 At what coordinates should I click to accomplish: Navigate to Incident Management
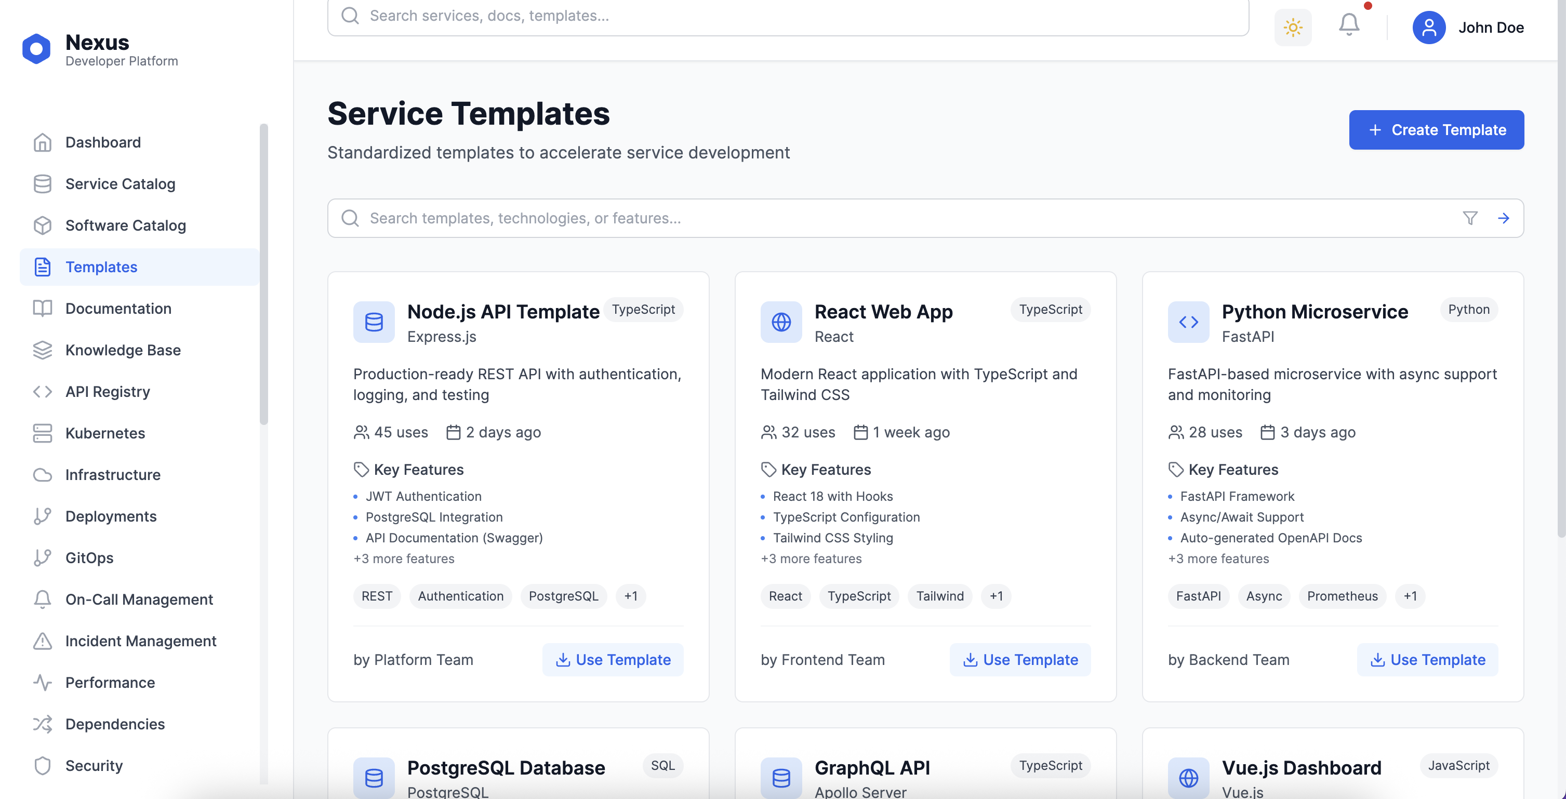140,641
